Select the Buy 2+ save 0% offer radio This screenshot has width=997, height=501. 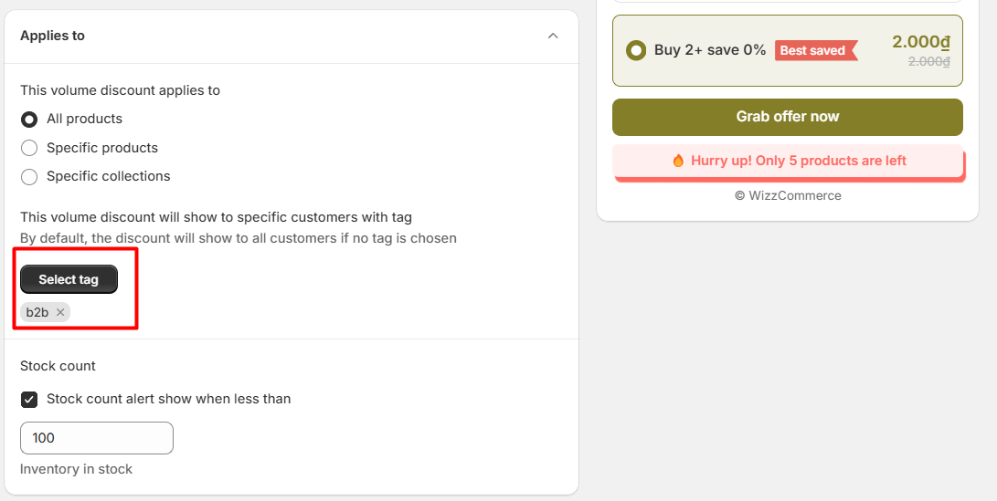(636, 50)
